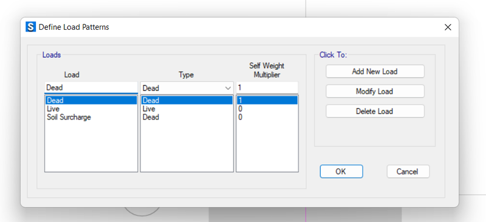Click Modify Load button
The width and height of the screenshot is (486, 222).
coord(375,92)
